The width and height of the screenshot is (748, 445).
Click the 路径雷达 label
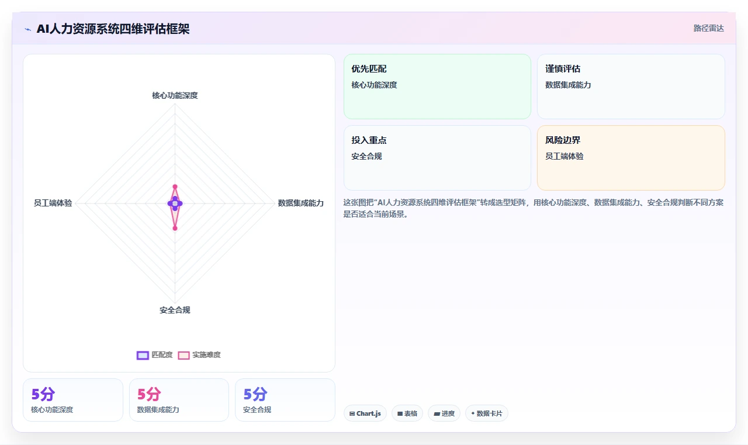[708, 28]
